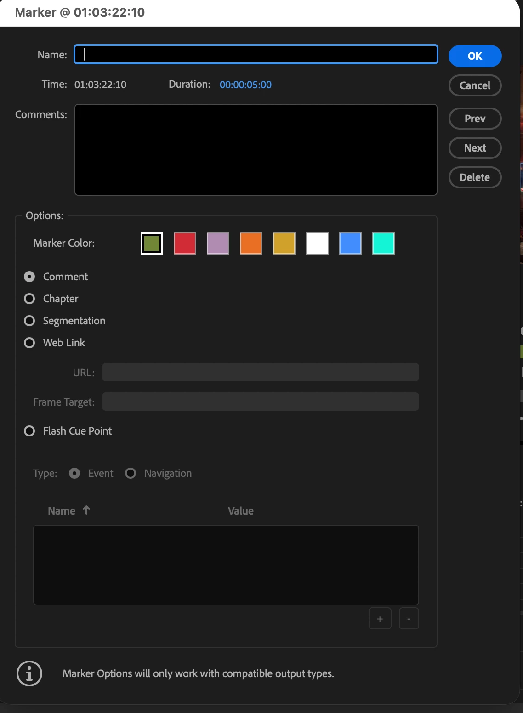The height and width of the screenshot is (713, 523).
Task: Select the Comment marker type
Action: [x=29, y=277]
